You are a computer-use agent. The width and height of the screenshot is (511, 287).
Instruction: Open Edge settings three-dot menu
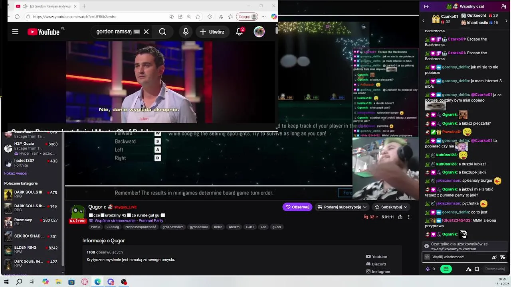[x=263, y=17]
